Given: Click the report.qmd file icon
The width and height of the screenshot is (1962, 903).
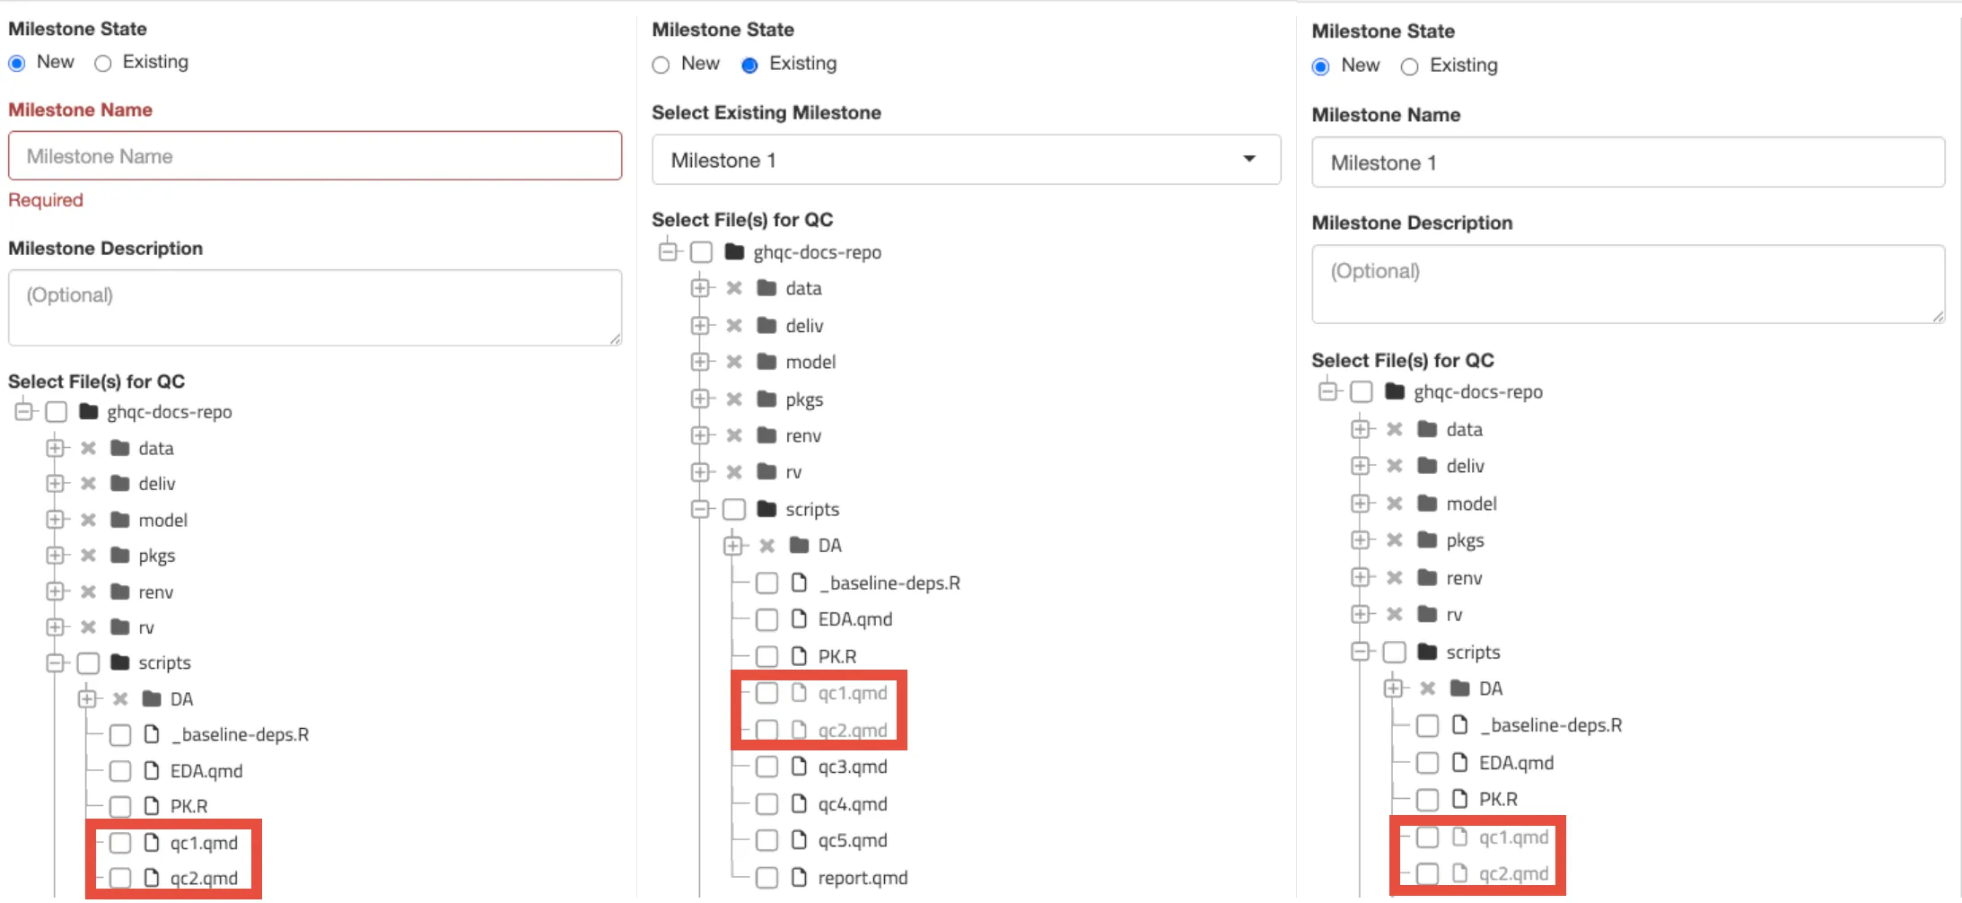Looking at the screenshot, I should coord(798,877).
